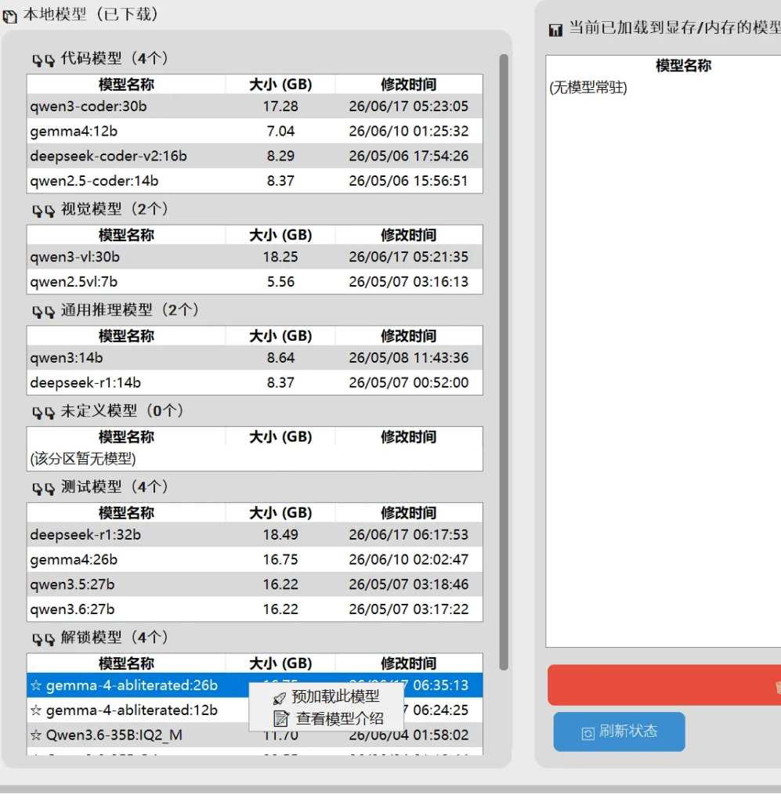Click the red unload button
The image size is (781, 802).
click(x=663, y=685)
